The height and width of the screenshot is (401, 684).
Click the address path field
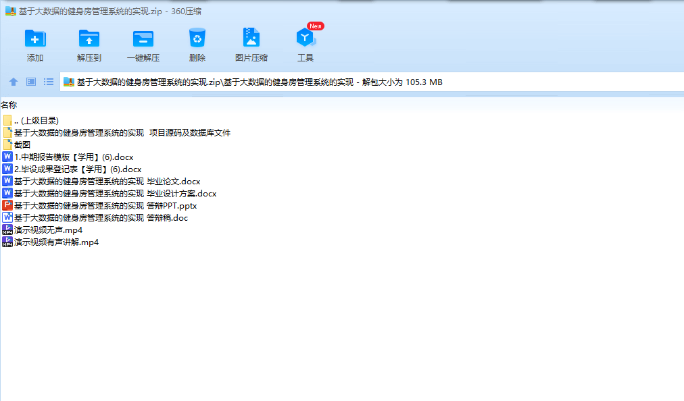tap(372, 82)
